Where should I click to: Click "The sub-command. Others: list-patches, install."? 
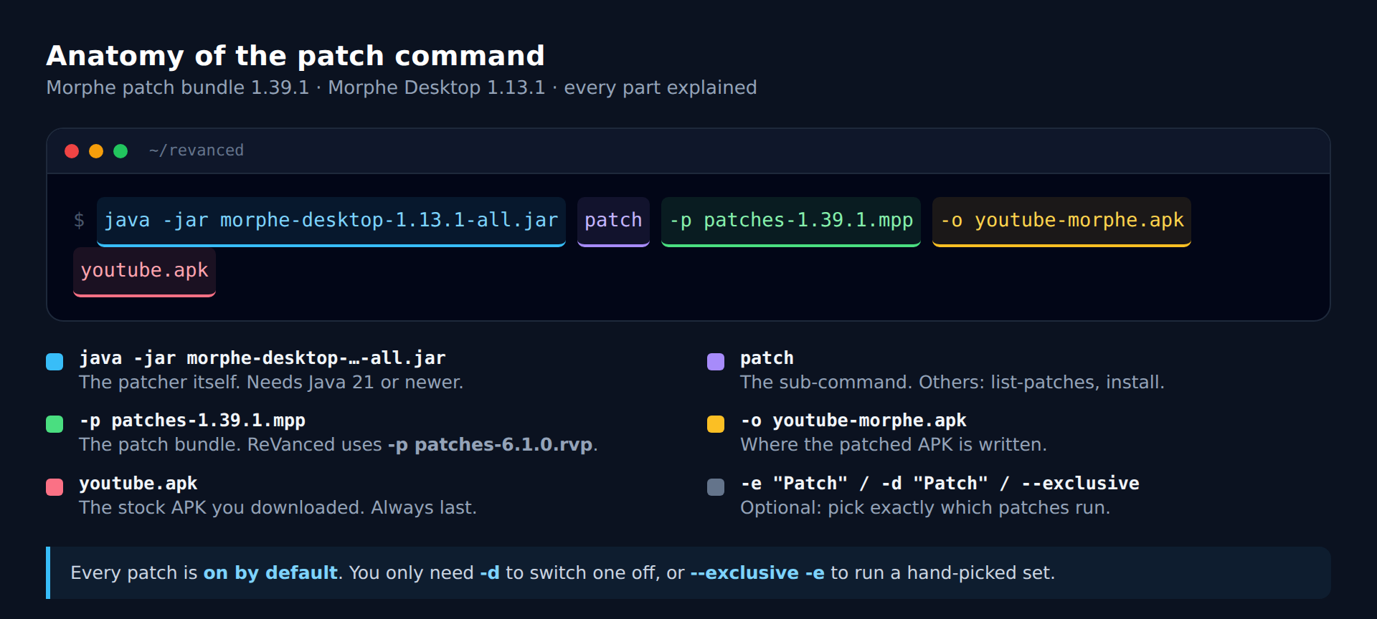coord(952,383)
